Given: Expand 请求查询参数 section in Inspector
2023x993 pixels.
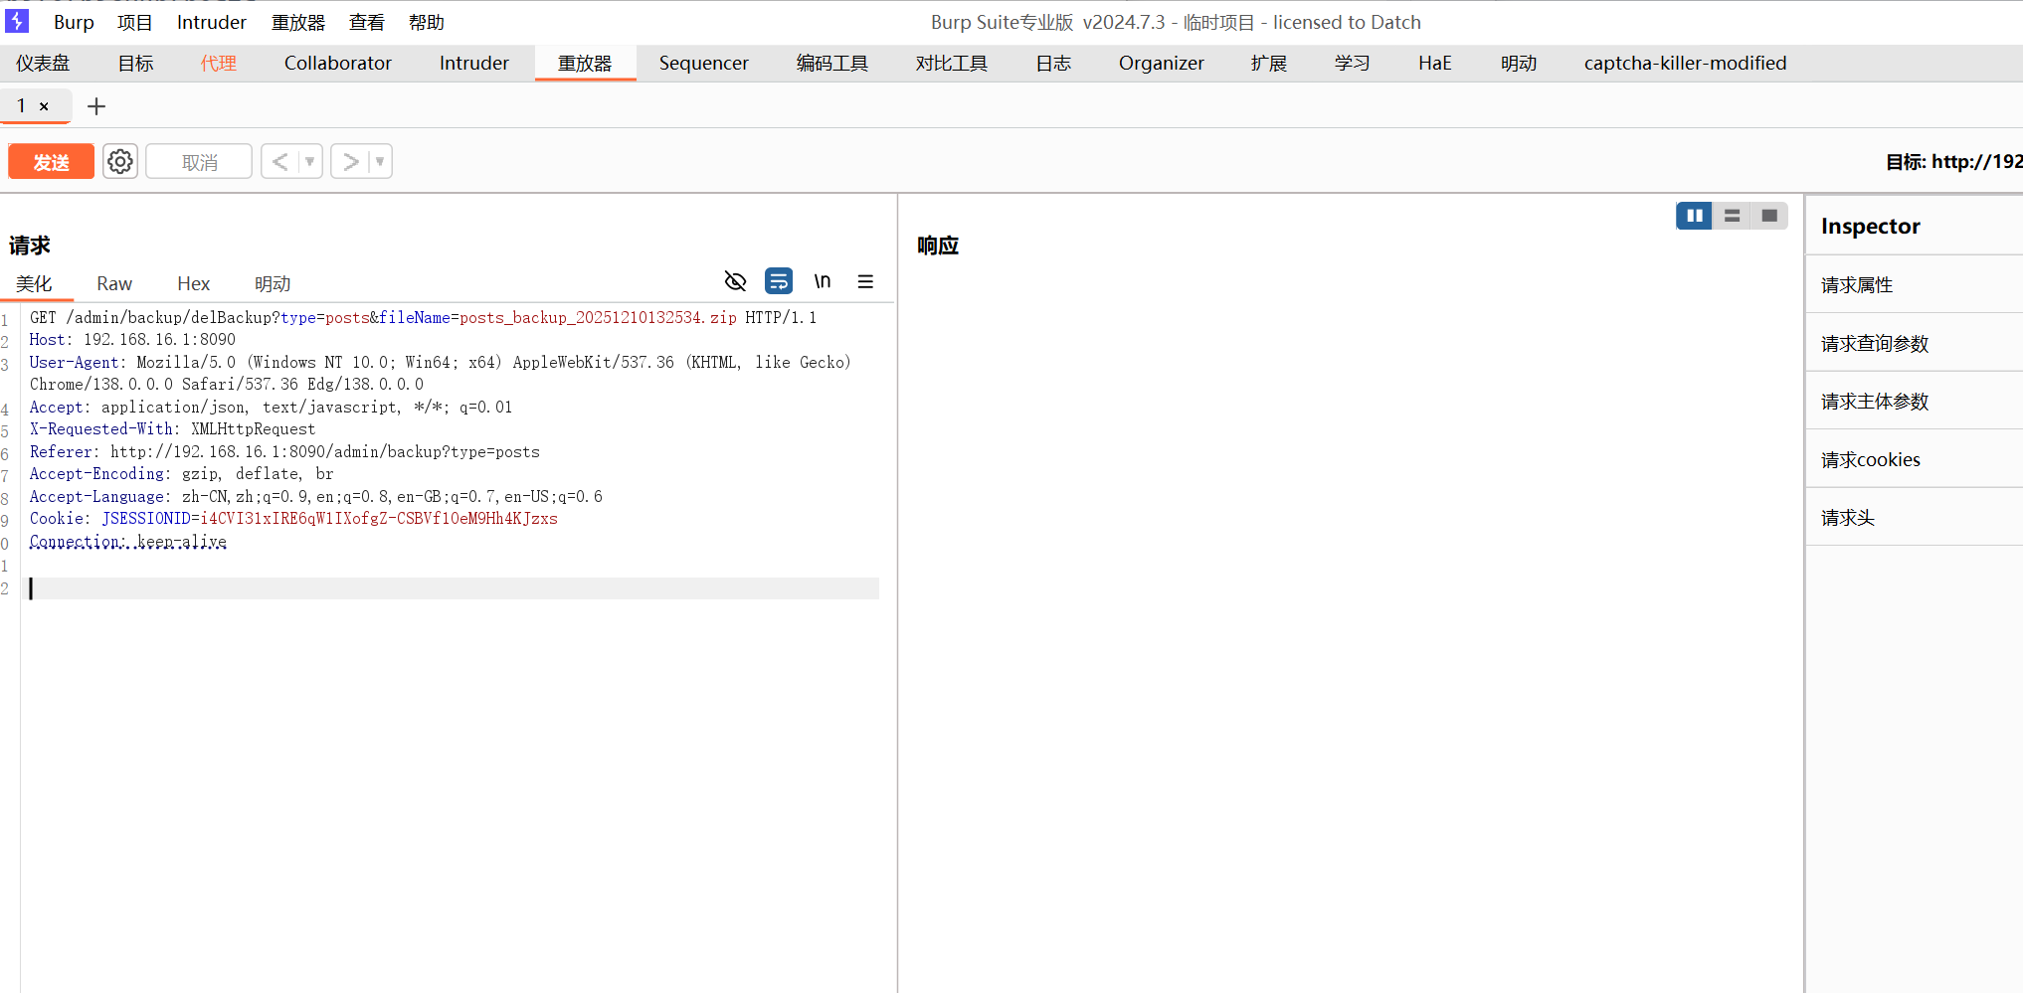Looking at the screenshot, I should (1874, 344).
